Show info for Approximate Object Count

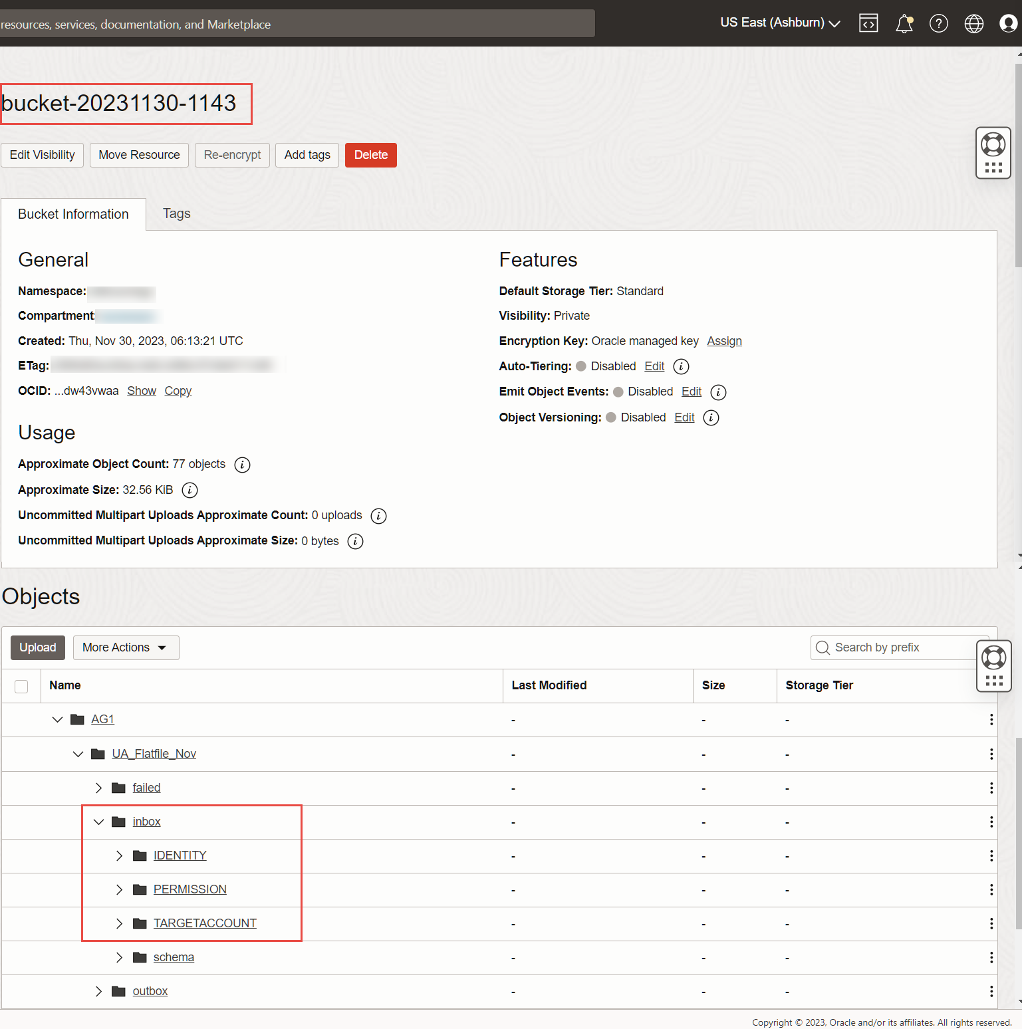(x=243, y=465)
